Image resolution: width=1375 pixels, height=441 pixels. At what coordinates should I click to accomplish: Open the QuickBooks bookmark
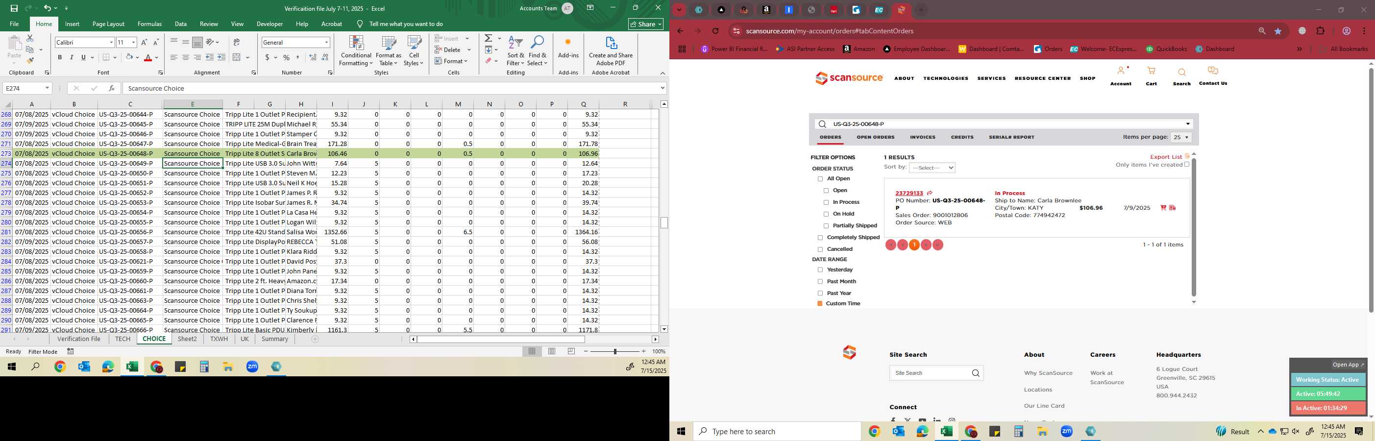[1166, 49]
